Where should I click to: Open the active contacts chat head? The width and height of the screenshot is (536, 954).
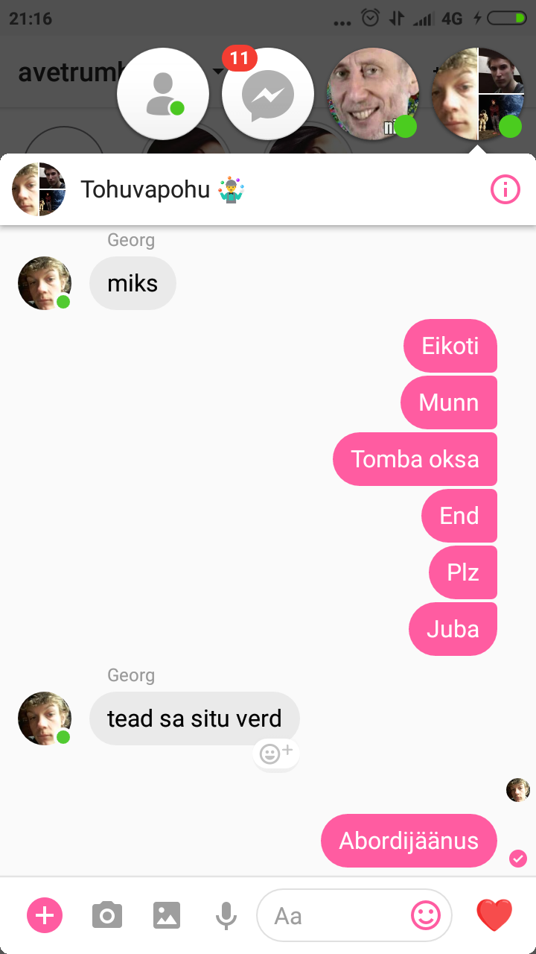click(x=163, y=93)
